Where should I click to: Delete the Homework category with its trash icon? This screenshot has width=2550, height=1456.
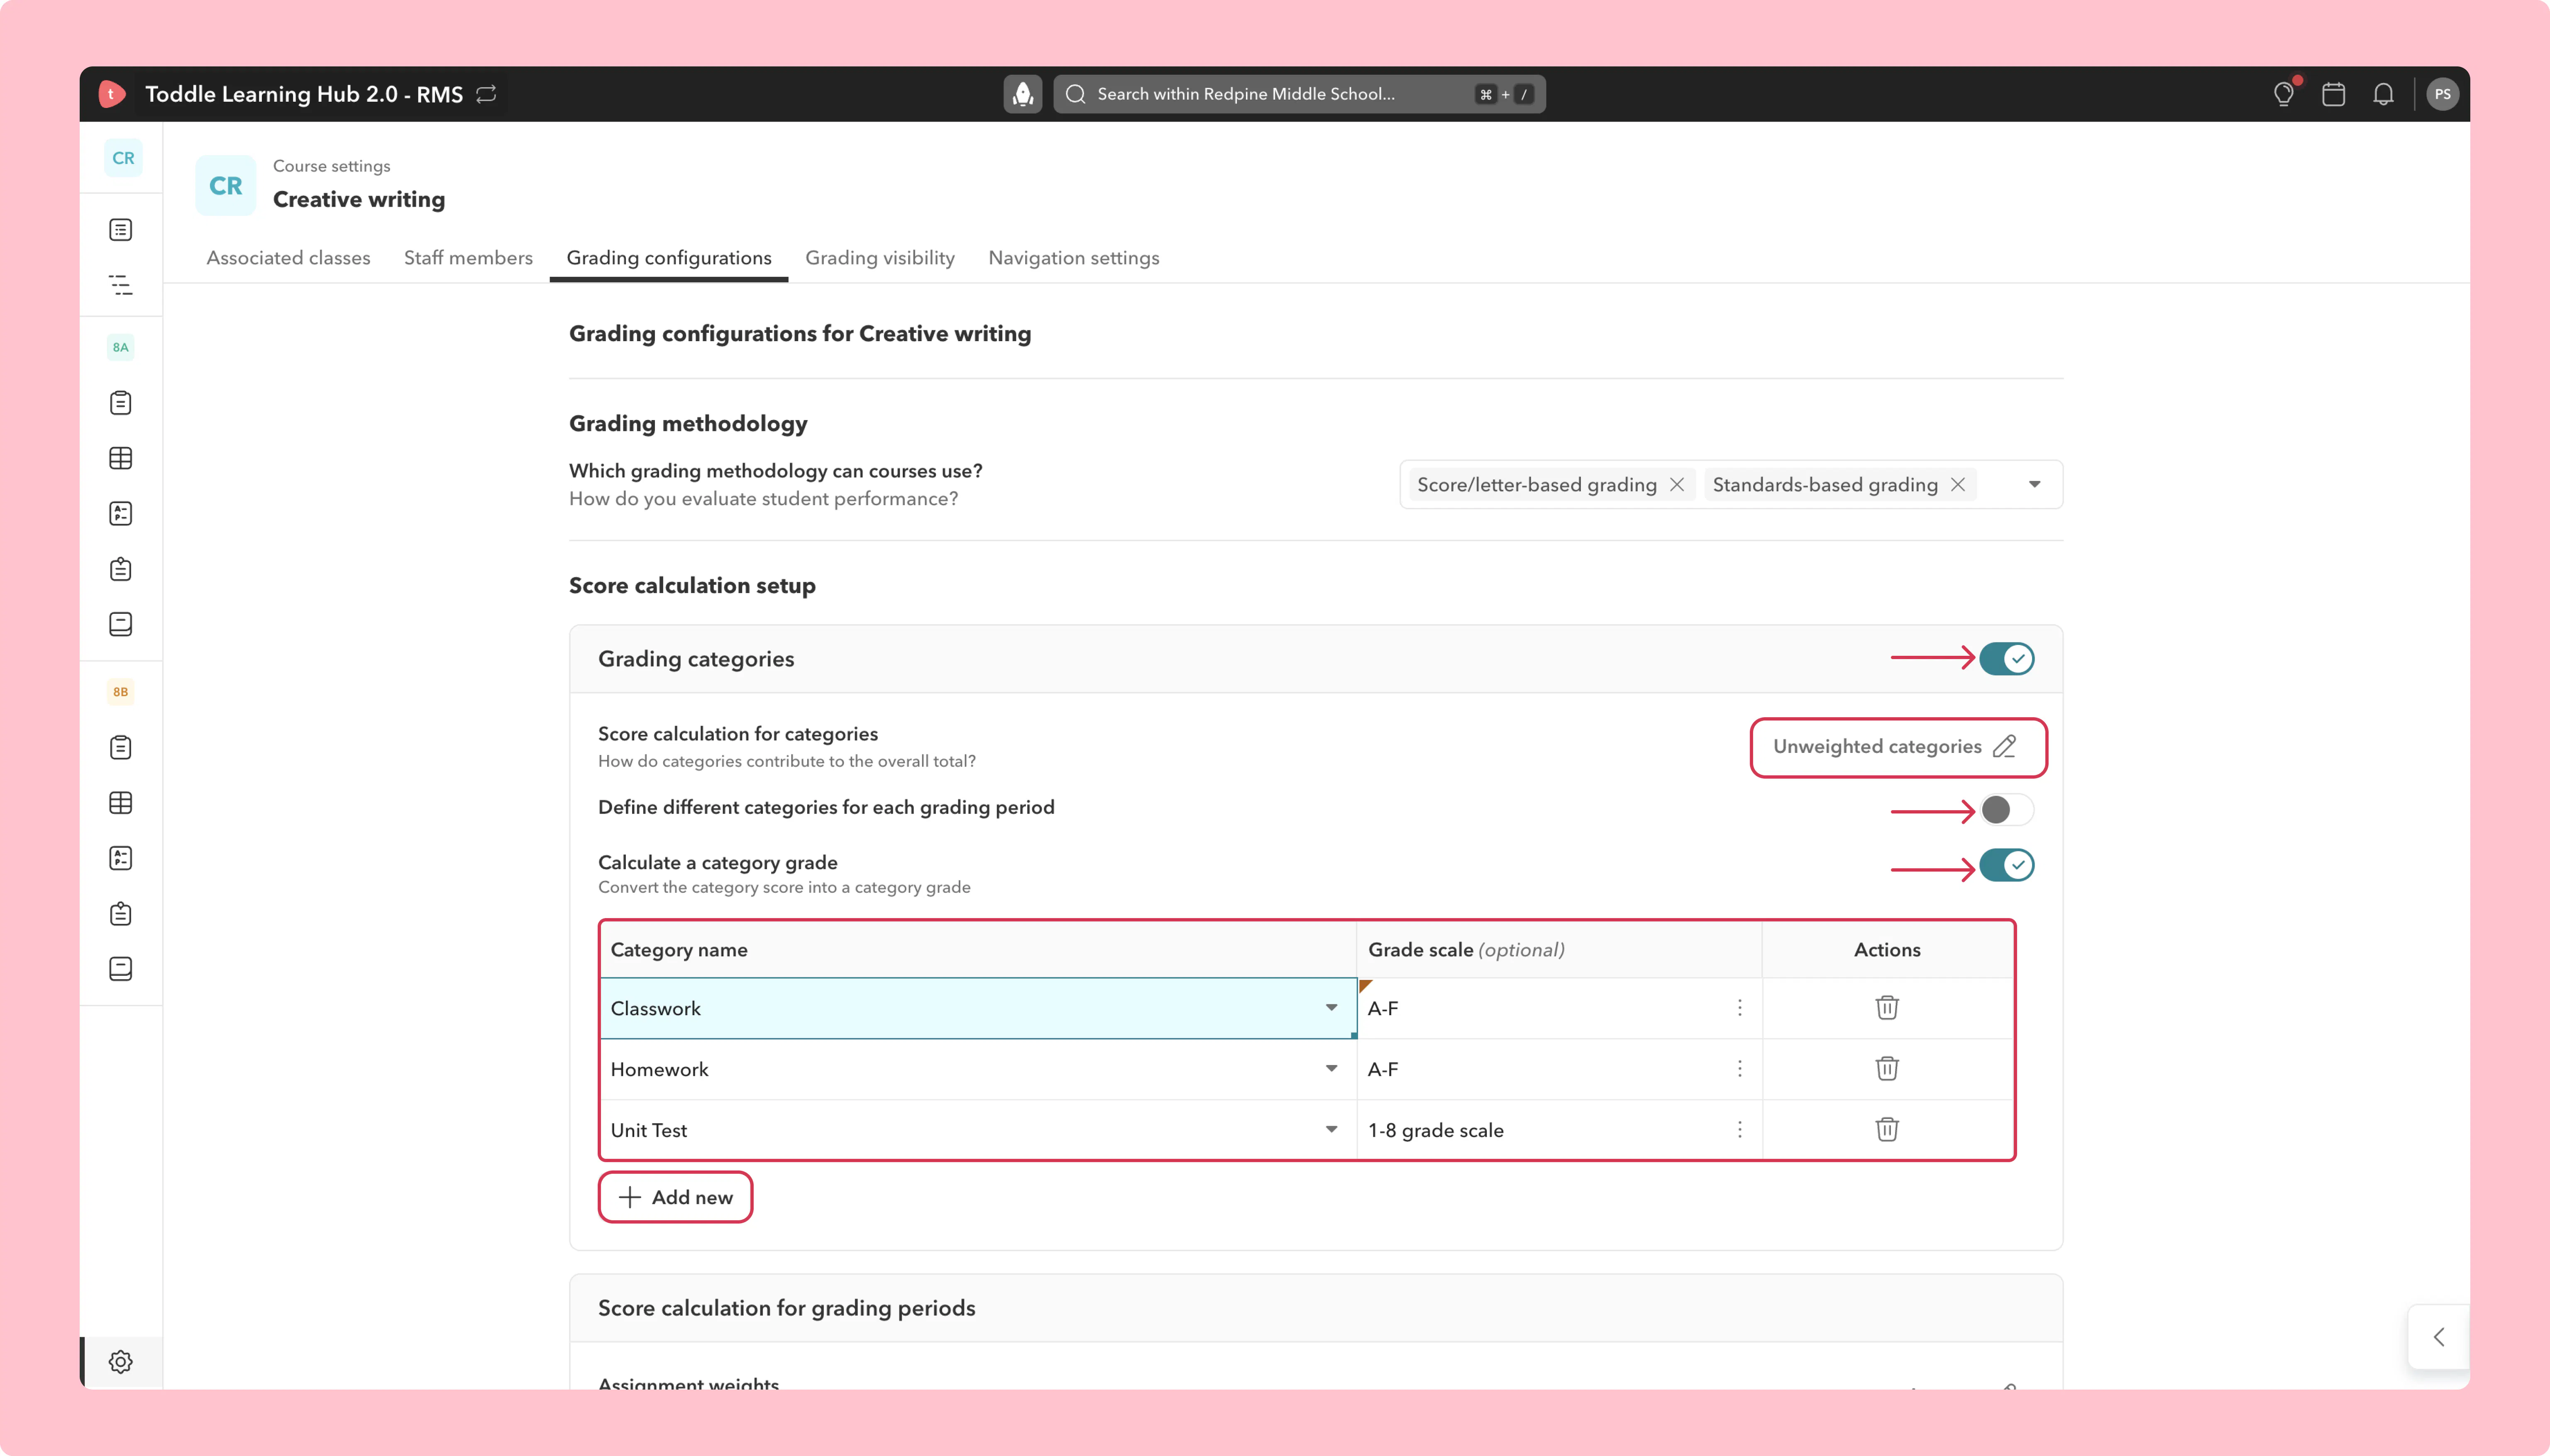pos(1887,1069)
